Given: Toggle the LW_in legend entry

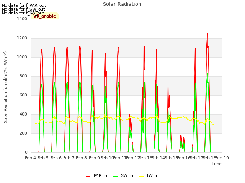Looking at the screenshot, I should [149, 176].
